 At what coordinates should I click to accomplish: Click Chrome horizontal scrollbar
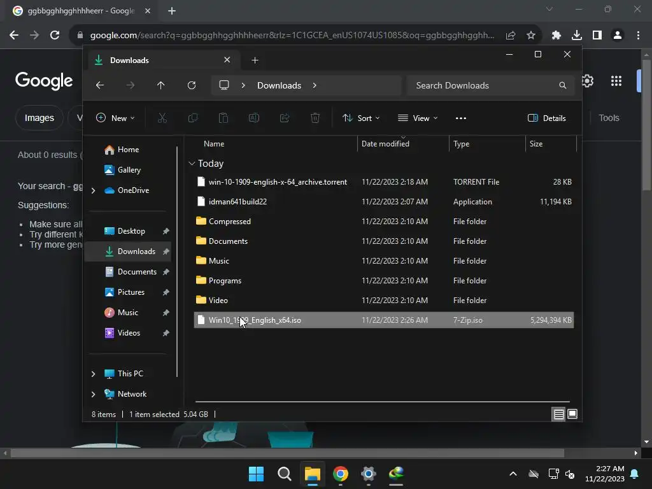pos(287,453)
